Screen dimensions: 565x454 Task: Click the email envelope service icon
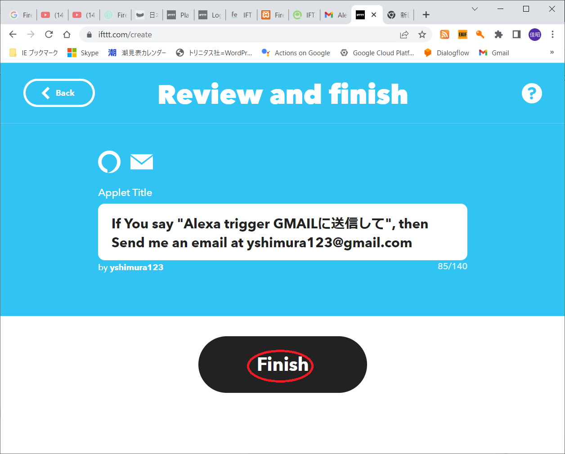tap(142, 162)
